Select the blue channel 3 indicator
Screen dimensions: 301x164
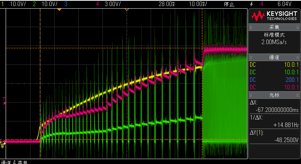click(x=66, y=4)
